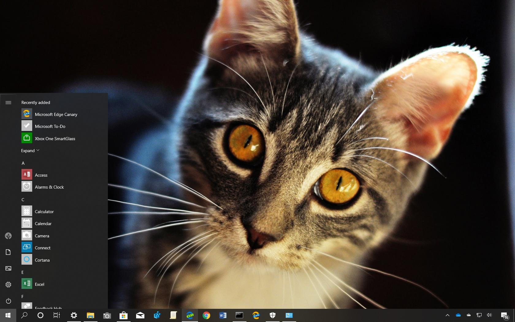Launch Microsoft To-Do

pyautogui.click(x=50, y=126)
